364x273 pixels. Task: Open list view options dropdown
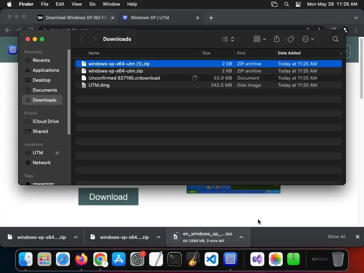pos(228,39)
